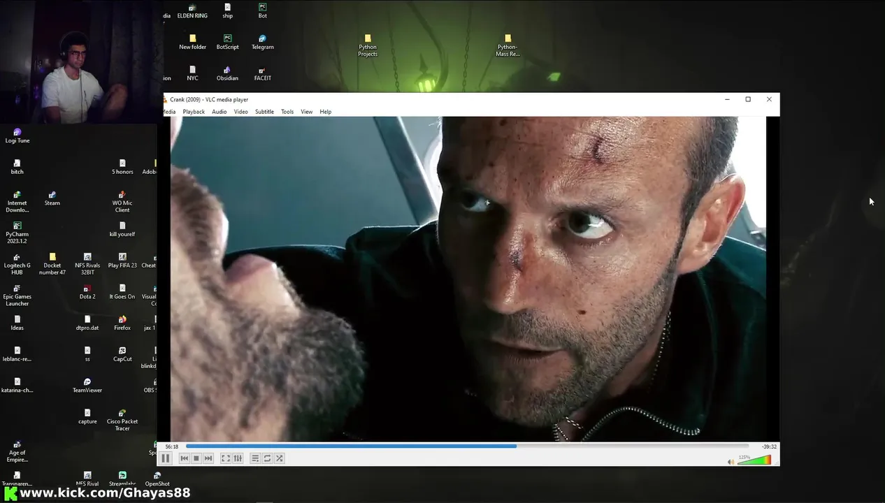Open the Subtitle menu
The height and width of the screenshot is (503, 885).
coord(264,112)
